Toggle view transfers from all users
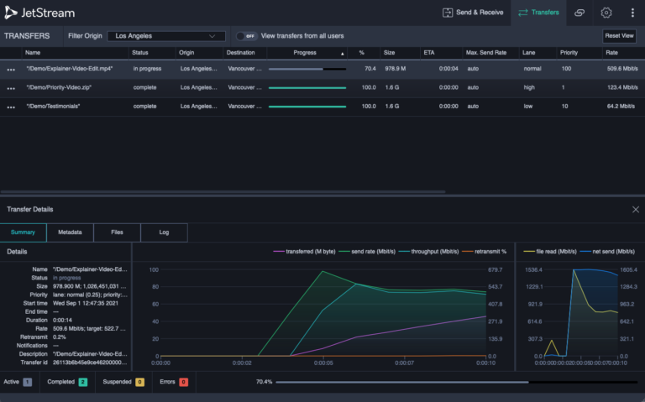 (x=244, y=36)
